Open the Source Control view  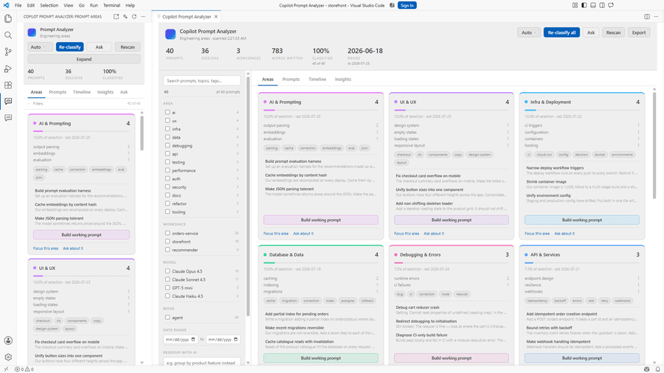[8, 52]
